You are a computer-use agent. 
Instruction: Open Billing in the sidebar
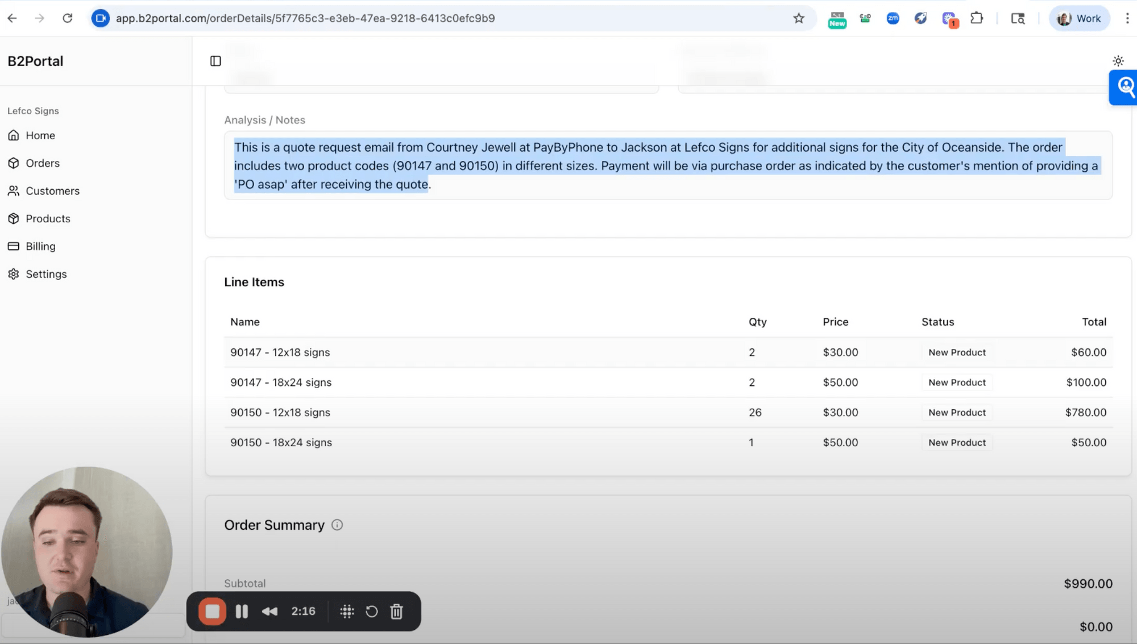point(40,246)
